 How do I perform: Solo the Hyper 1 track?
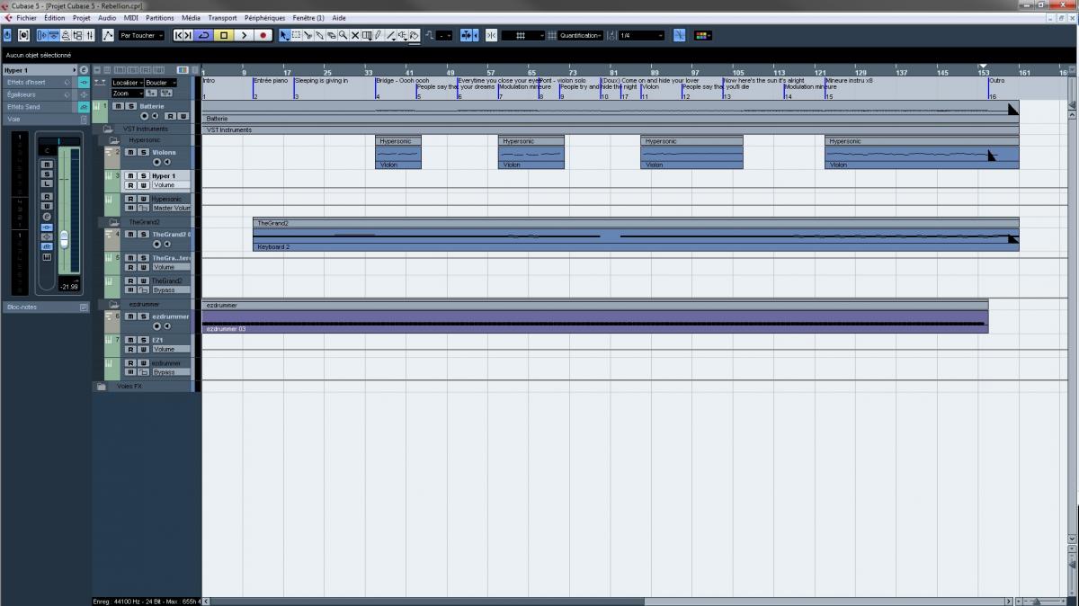coord(143,175)
